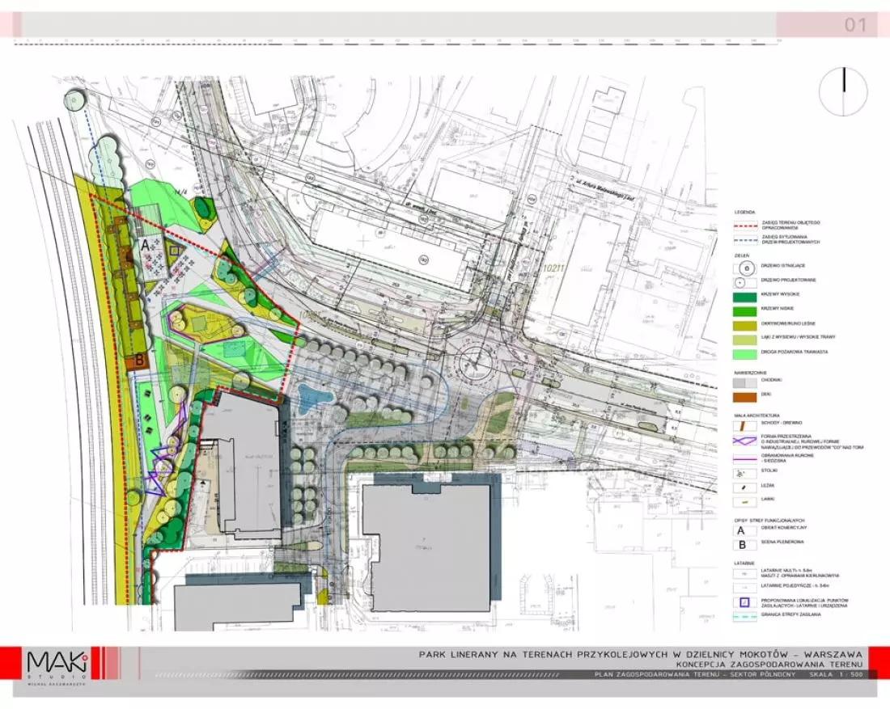The height and width of the screenshot is (709, 890).
Task: Click the north arrow compass symbol
Action: [843, 91]
